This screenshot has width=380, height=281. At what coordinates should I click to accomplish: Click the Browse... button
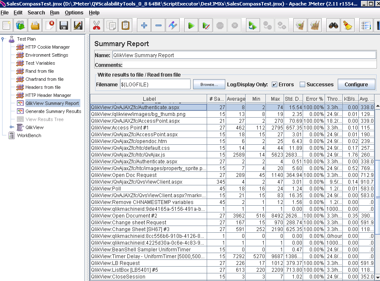click(209, 85)
